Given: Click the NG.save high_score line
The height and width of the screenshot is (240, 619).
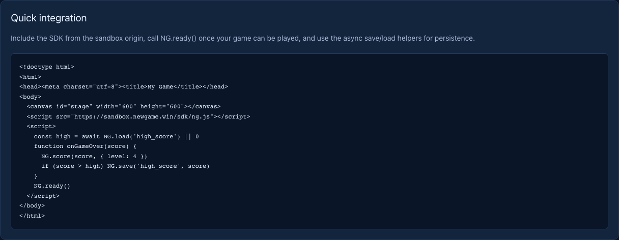Looking at the screenshot, I should pyautogui.click(x=125, y=166).
